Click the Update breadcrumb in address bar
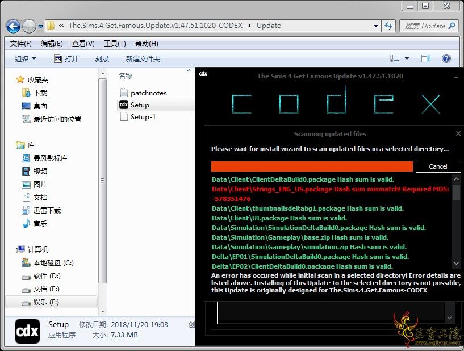Image resolution: width=464 pixels, height=351 pixels. point(269,26)
